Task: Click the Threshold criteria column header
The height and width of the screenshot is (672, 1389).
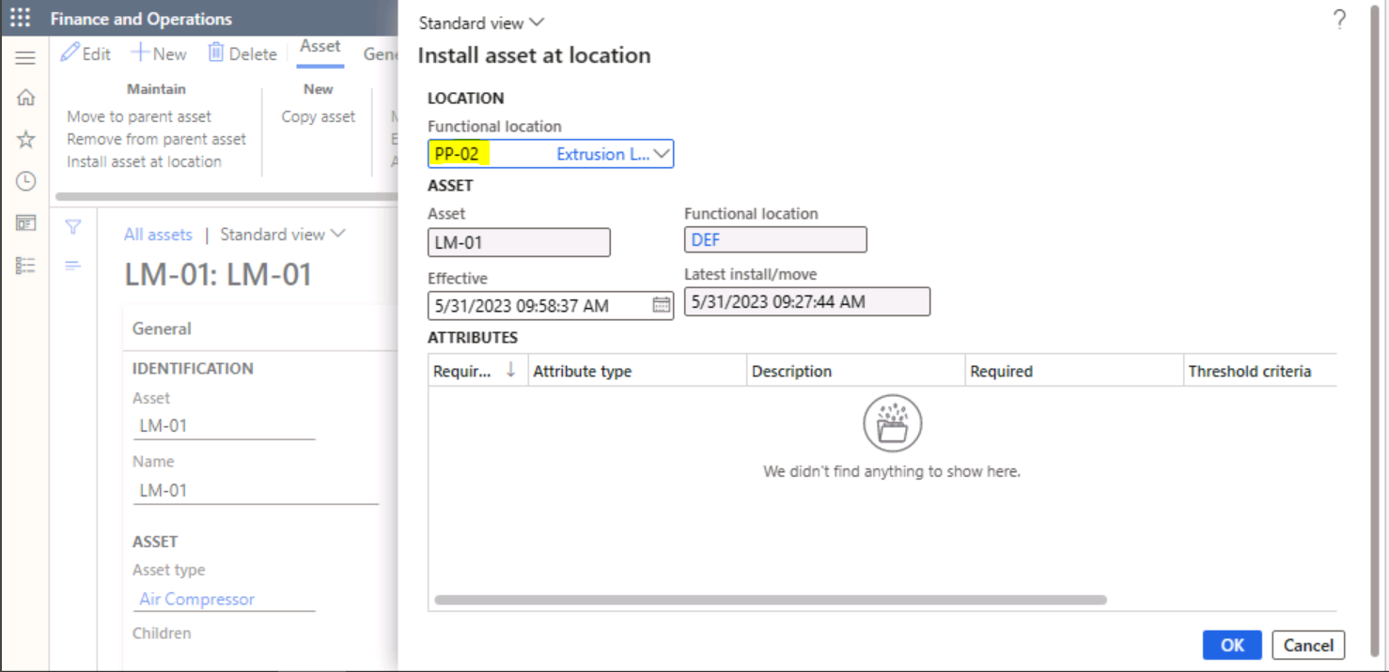Action: (x=1259, y=371)
